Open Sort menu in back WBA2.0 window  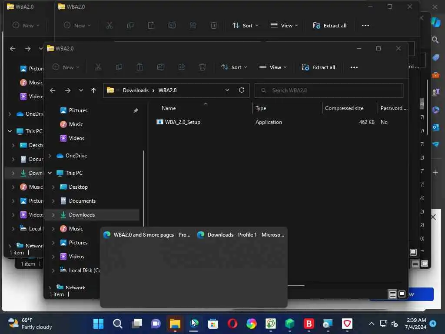point(246,26)
